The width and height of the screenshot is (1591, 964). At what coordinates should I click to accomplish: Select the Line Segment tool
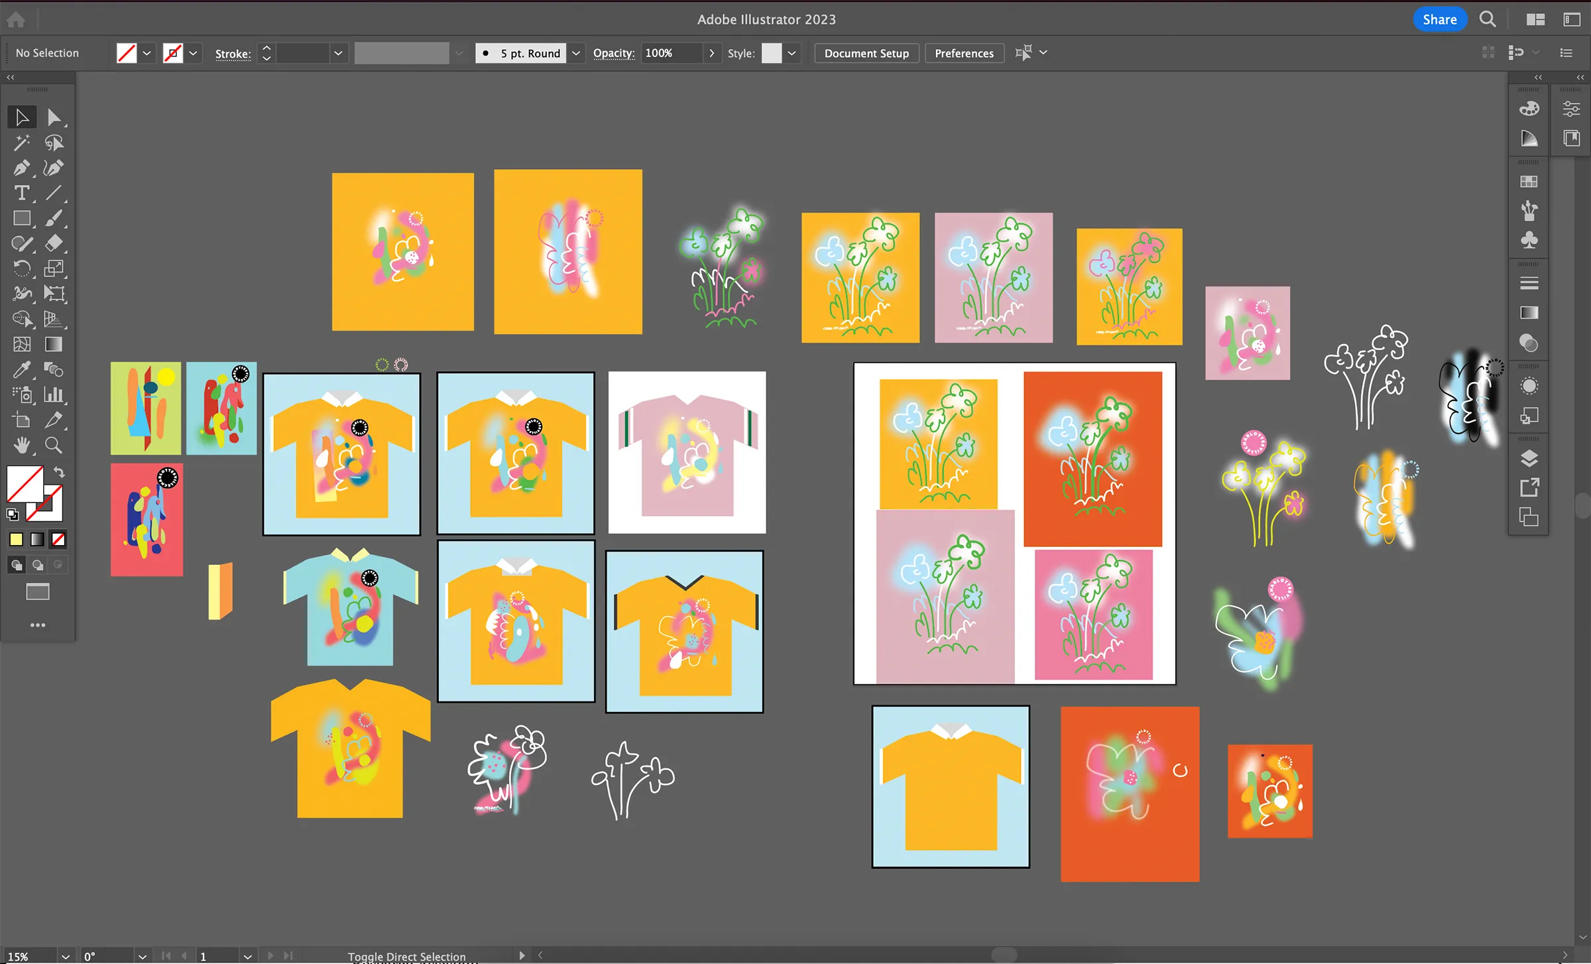[54, 193]
